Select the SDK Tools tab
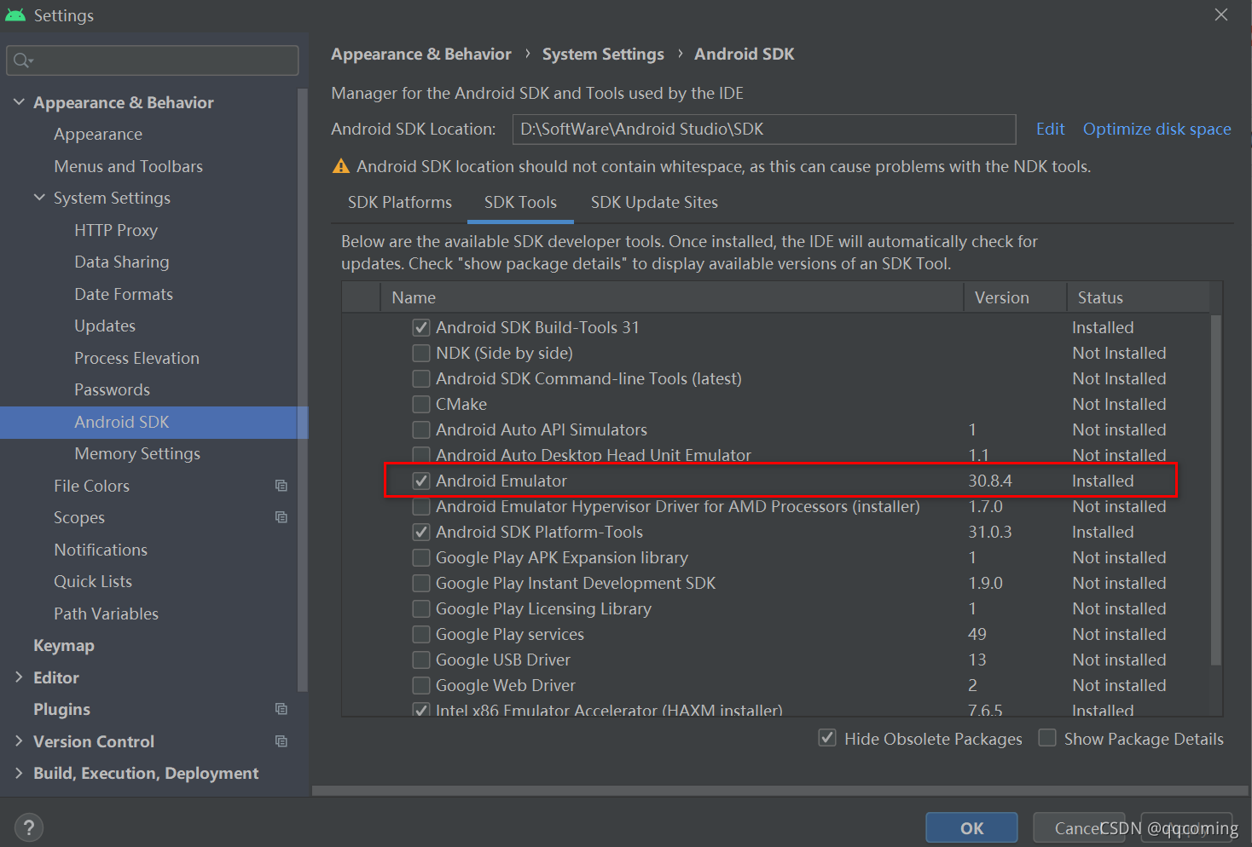The height and width of the screenshot is (847, 1252). click(520, 203)
